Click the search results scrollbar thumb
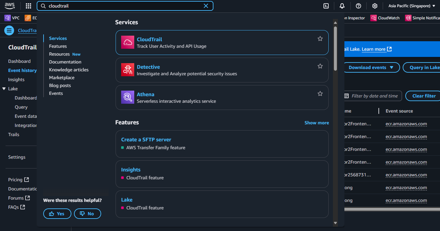Viewport: 440px width, 231px height. point(335,44)
